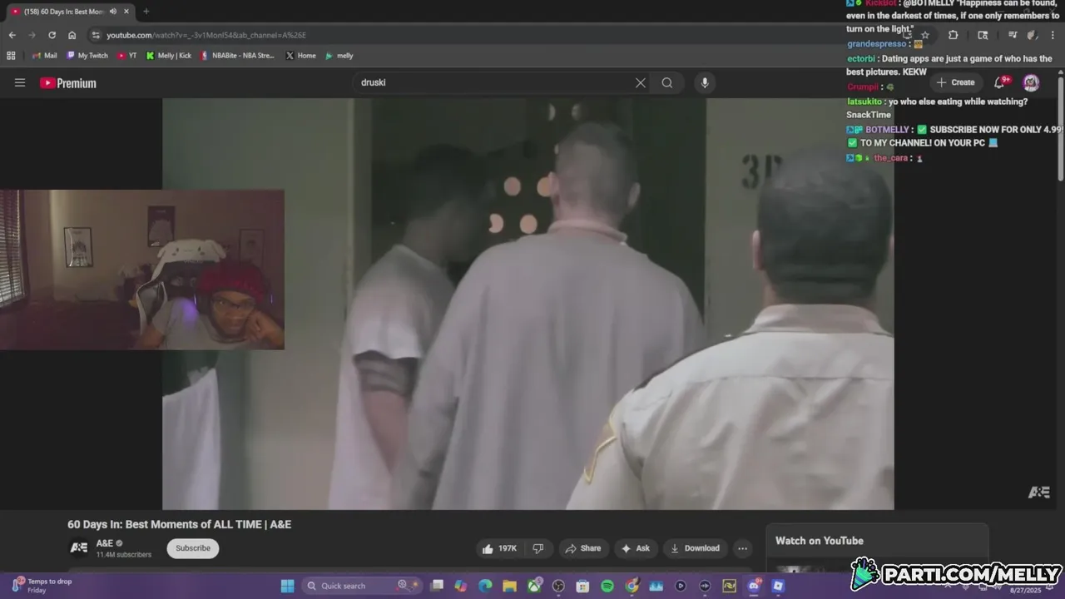Open the Mail bookmark

pos(44,56)
